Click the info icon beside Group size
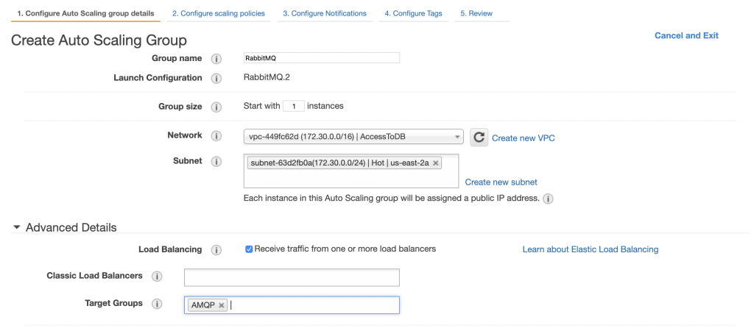Screen dimensions: 754x331 (x=216, y=107)
